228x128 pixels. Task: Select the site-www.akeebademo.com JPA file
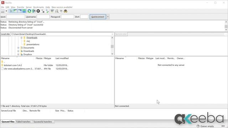pyautogui.click(x=19, y=69)
